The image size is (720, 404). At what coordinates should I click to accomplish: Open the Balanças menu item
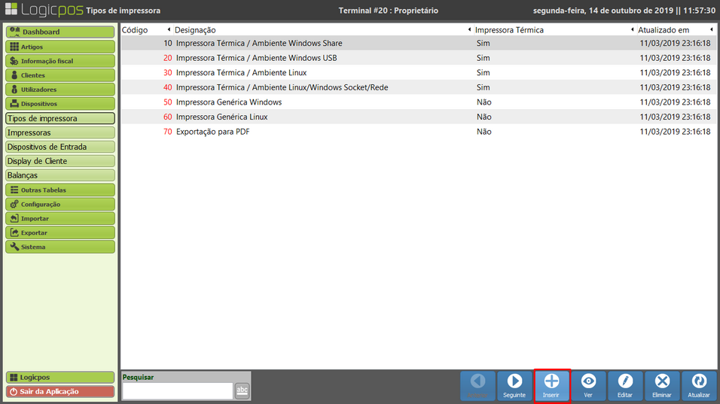coord(60,175)
